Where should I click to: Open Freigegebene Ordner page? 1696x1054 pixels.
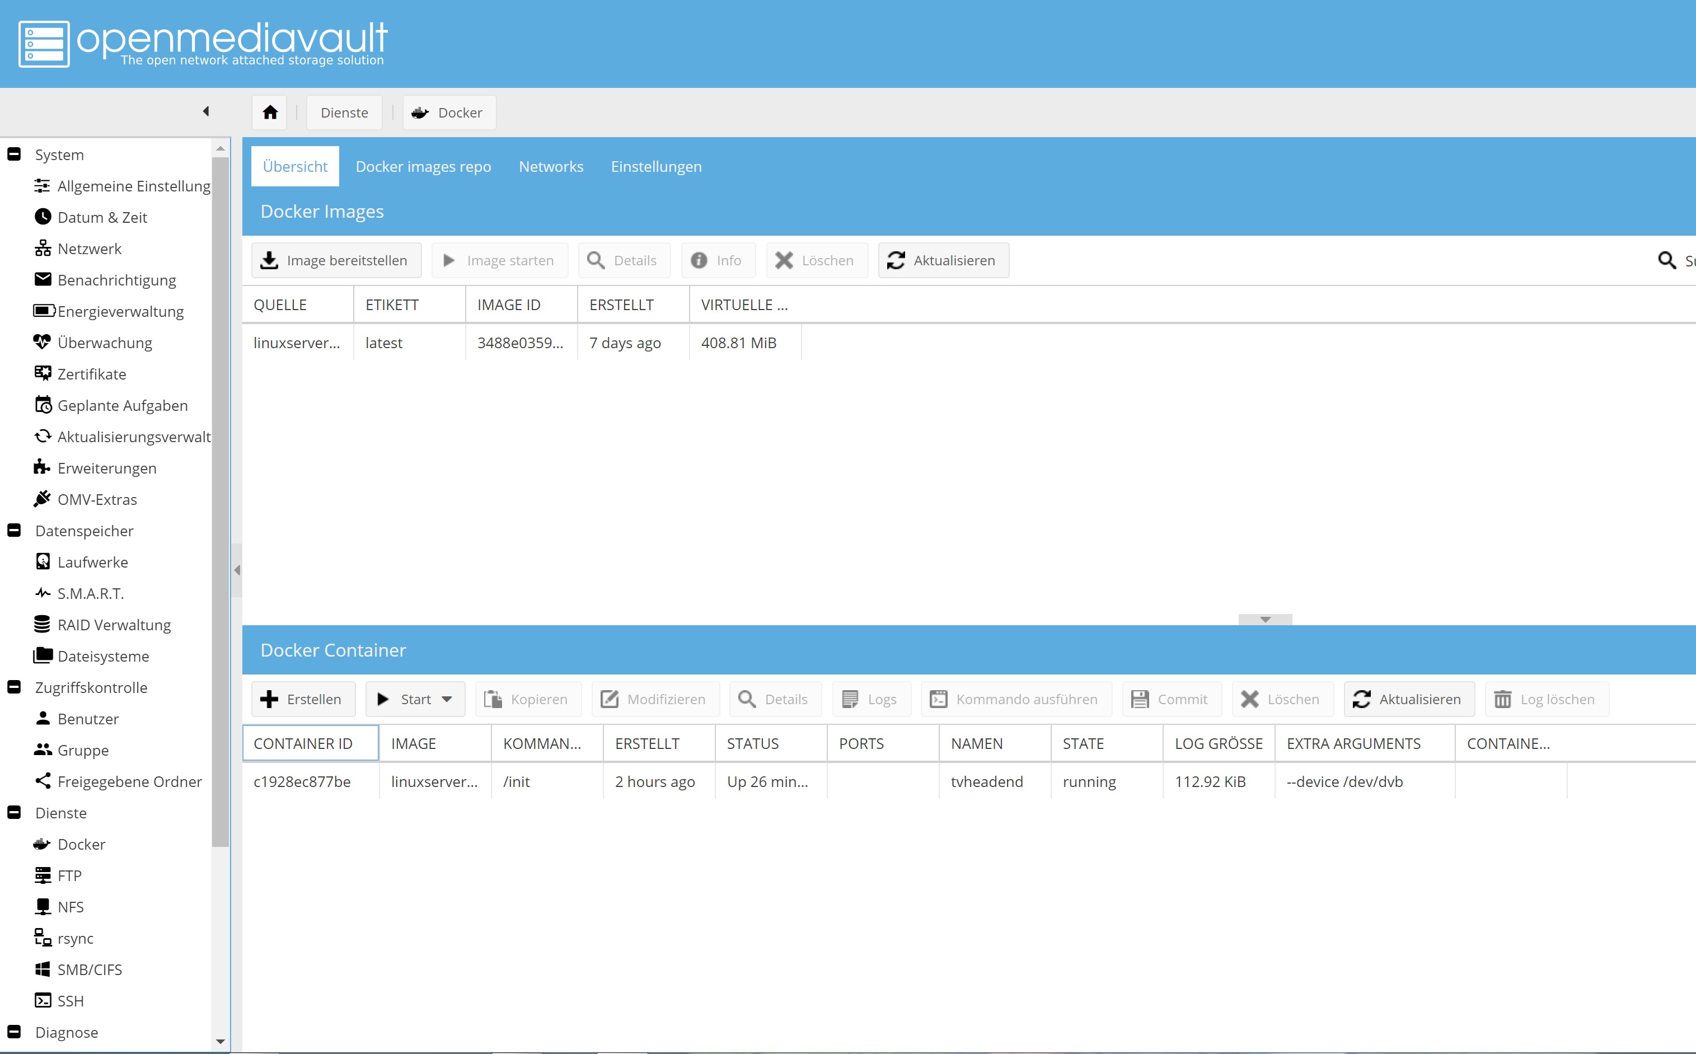click(118, 782)
